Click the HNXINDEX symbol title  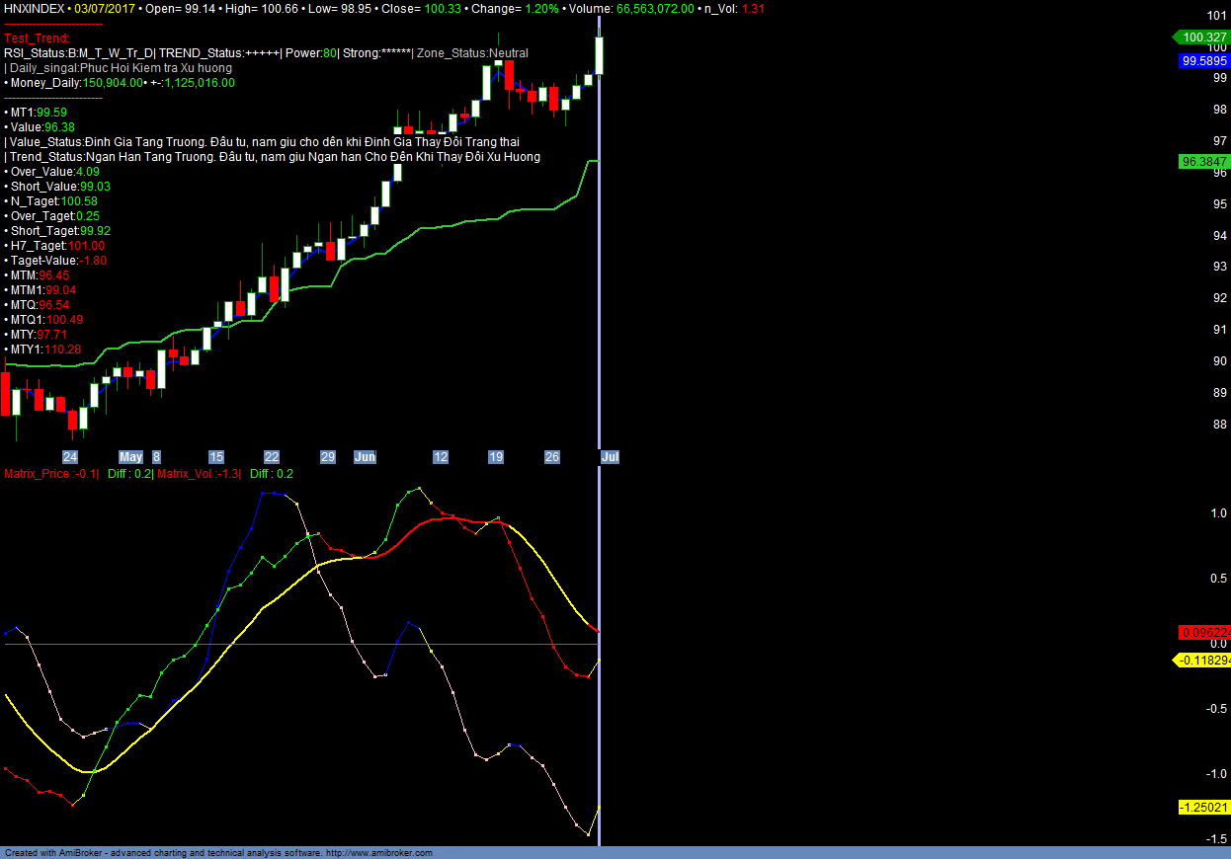36,8
